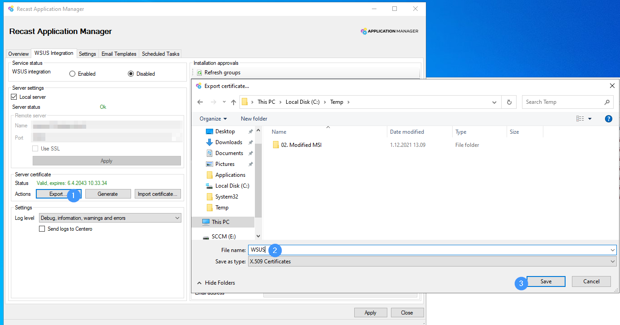Open System32 folder in navigation pane
The width and height of the screenshot is (620, 325).
[x=227, y=197]
